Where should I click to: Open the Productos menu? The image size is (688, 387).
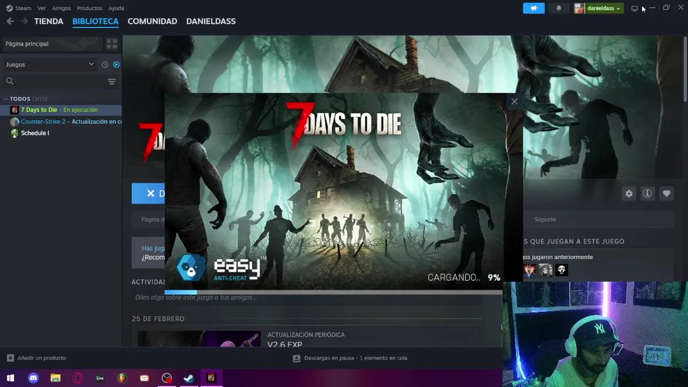pos(89,8)
